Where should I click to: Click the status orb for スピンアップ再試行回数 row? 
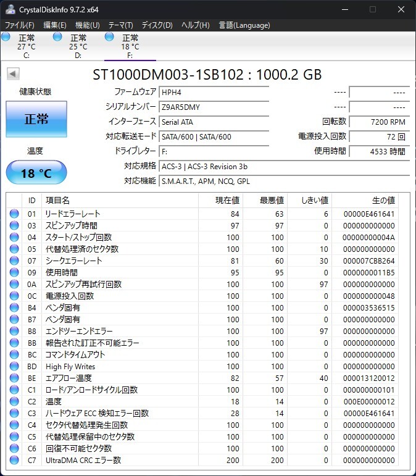pyautogui.click(x=14, y=284)
